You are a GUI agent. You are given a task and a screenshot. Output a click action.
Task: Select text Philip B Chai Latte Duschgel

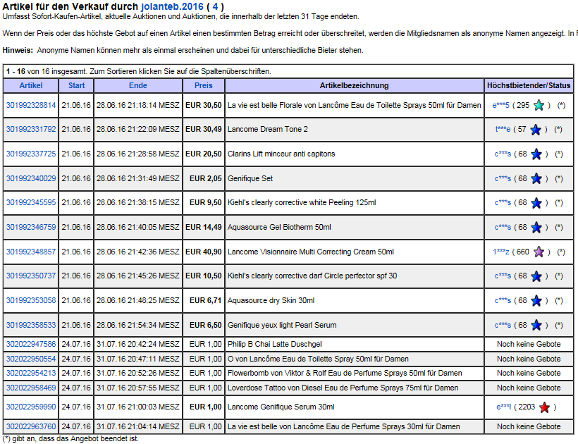pos(275,344)
